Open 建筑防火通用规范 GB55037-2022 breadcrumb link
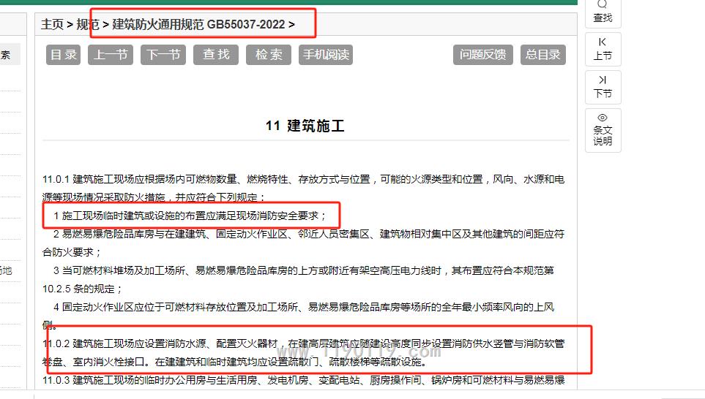Image resolution: width=705 pixels, height=399 pixels. click(198, 25)
